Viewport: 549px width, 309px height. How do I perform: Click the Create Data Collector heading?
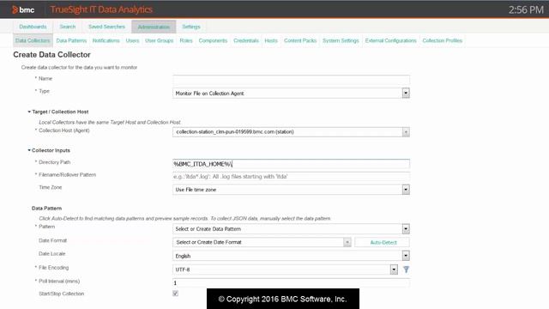pos(51,55)
